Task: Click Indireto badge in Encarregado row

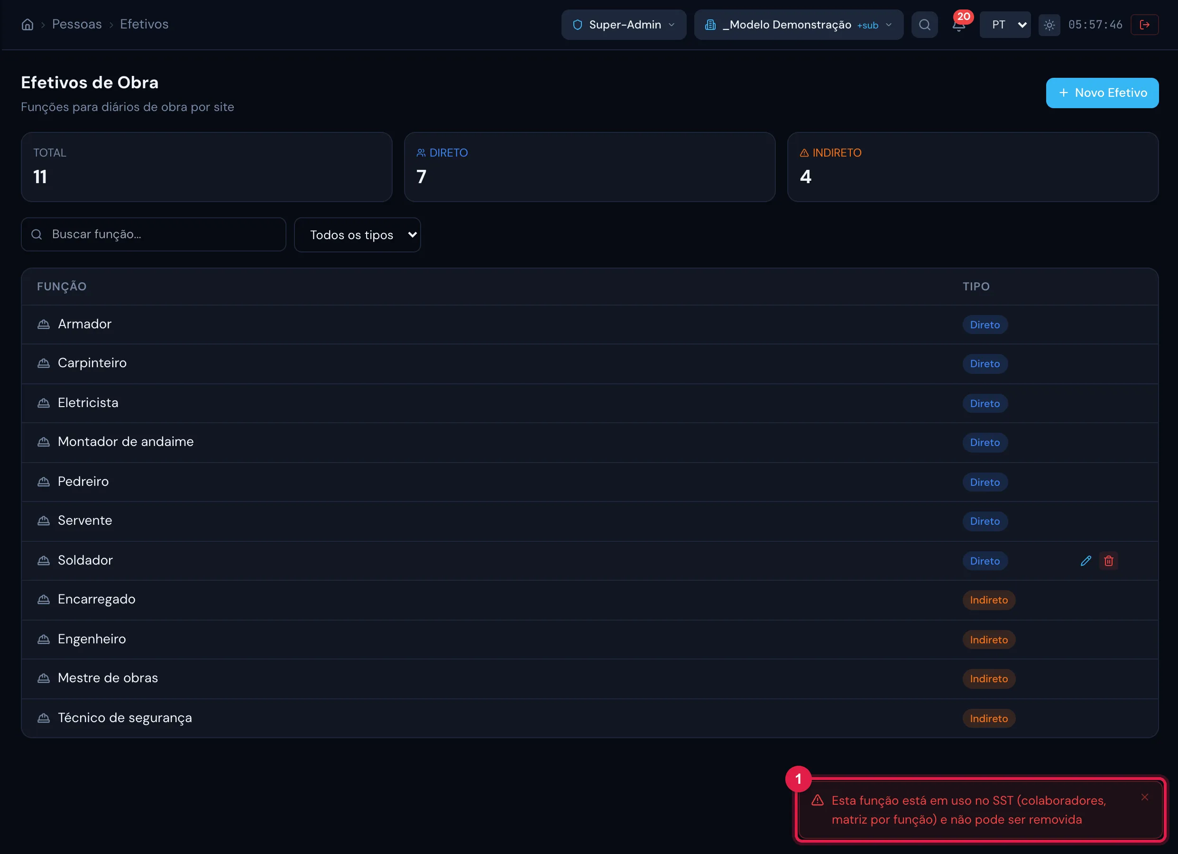Action: click(988, 600)
